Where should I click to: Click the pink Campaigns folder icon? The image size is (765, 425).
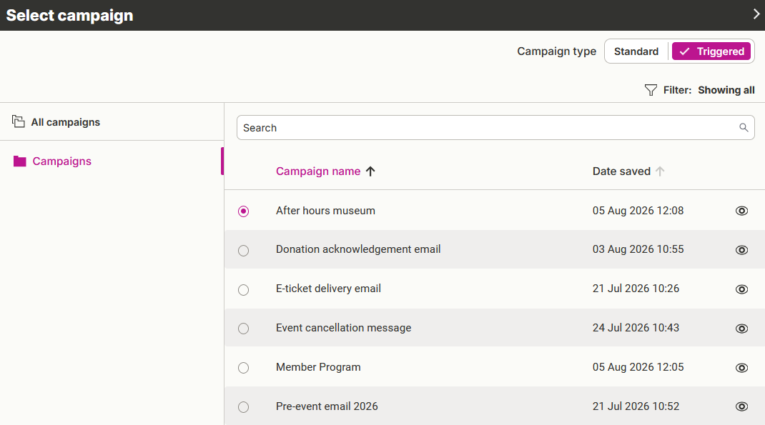click(19, 161)
